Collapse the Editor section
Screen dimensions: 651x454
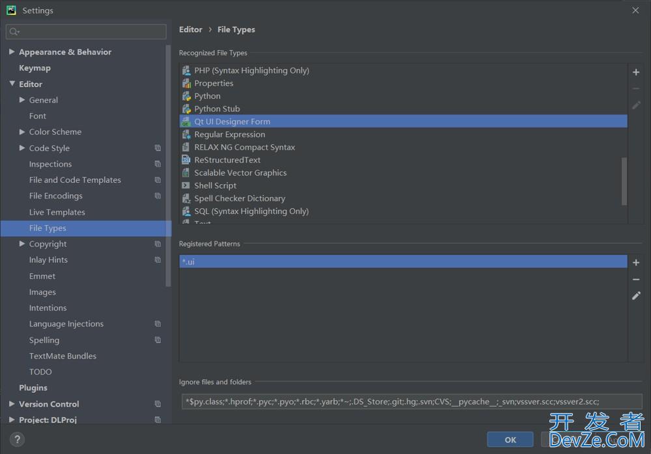tap(12, 83)
